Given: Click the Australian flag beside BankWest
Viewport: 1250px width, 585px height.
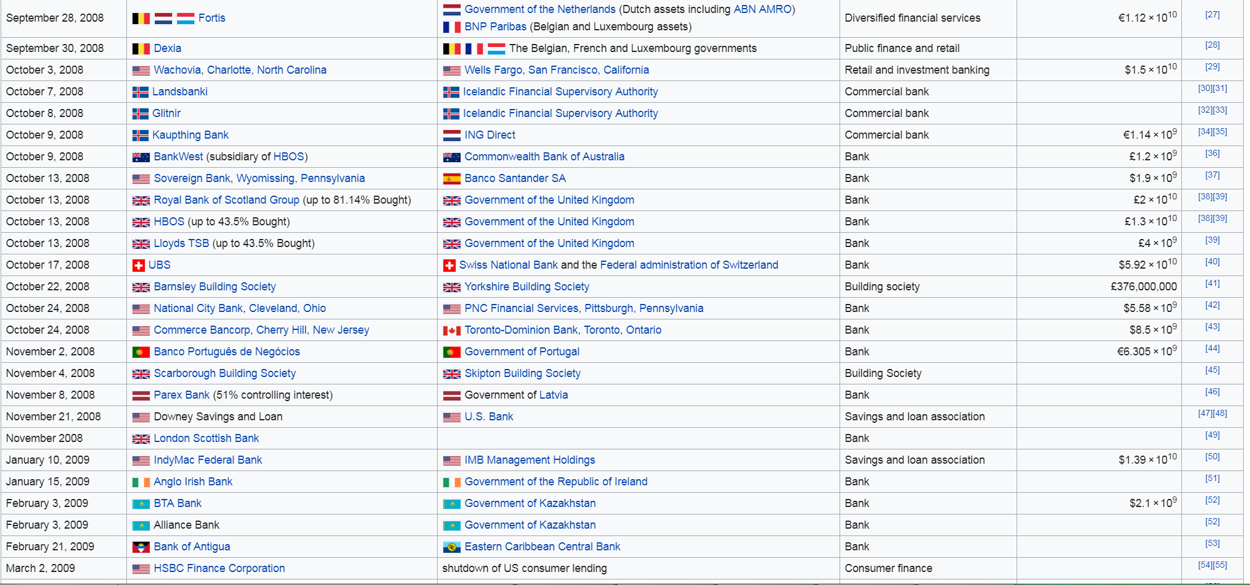Looking at the screenshot, I should [x=141, y=157].
